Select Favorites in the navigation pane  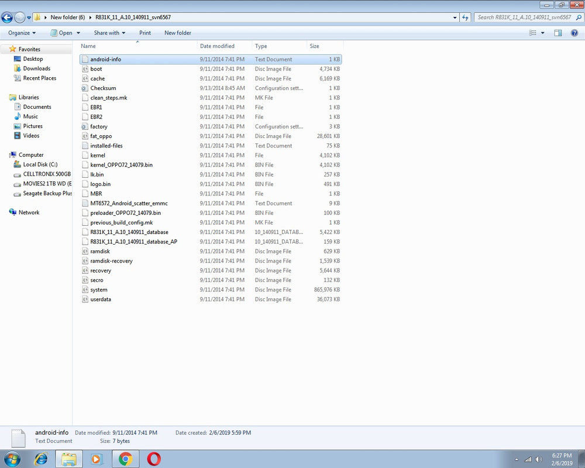point(29,49)
